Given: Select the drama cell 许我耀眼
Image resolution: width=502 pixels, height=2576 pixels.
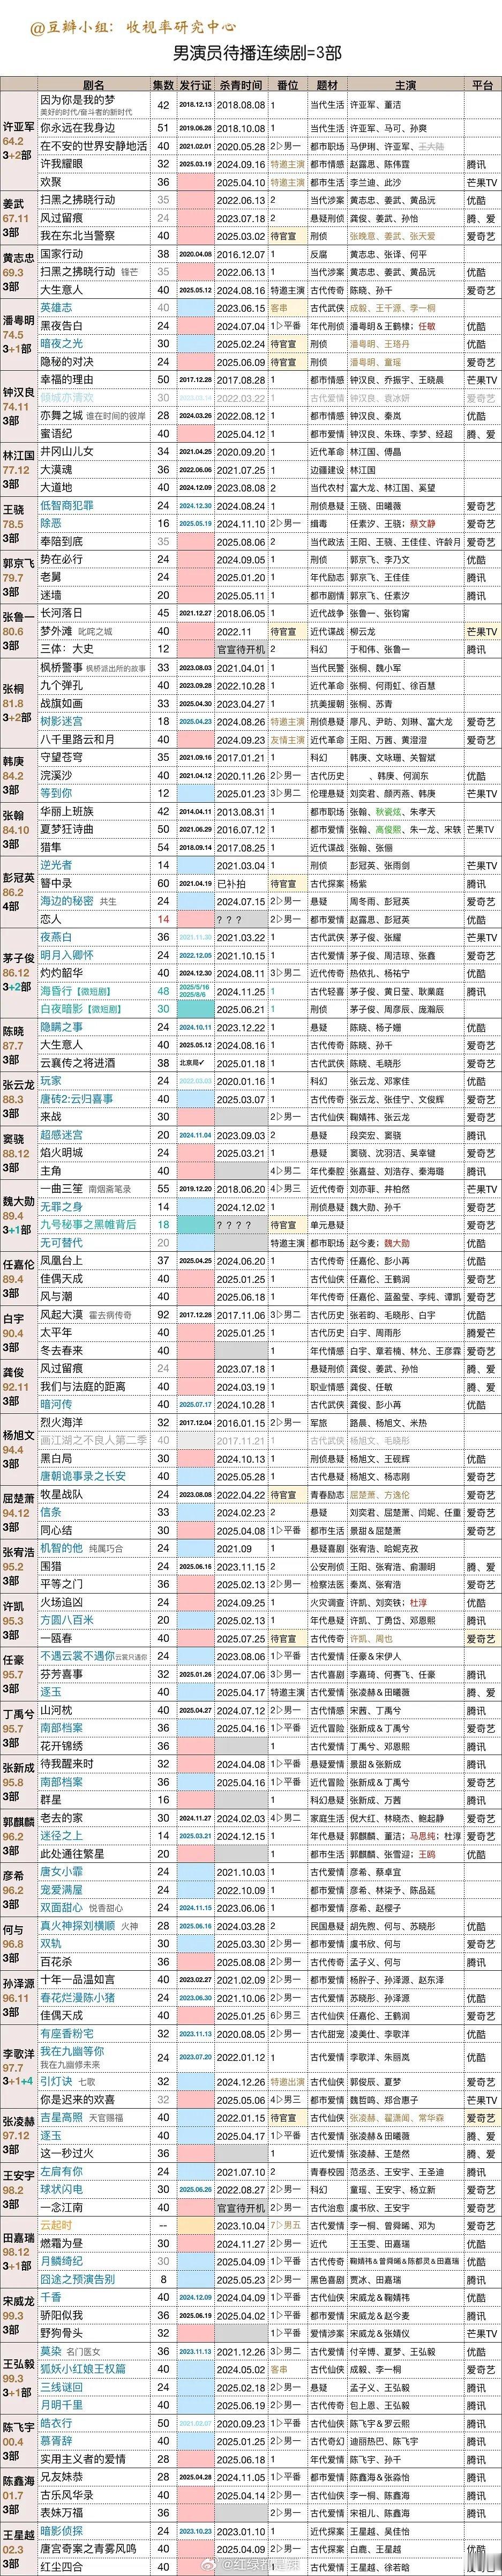Looking at the screenshot, I should pyautogui.click(x=61, y=164).
